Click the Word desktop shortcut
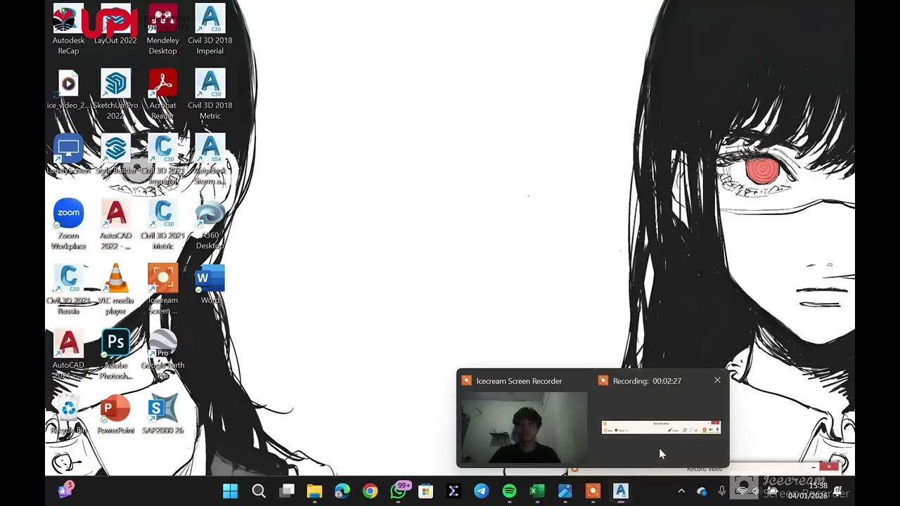The width and height of the screenshot is (900, 506). [x=210, y=284]
